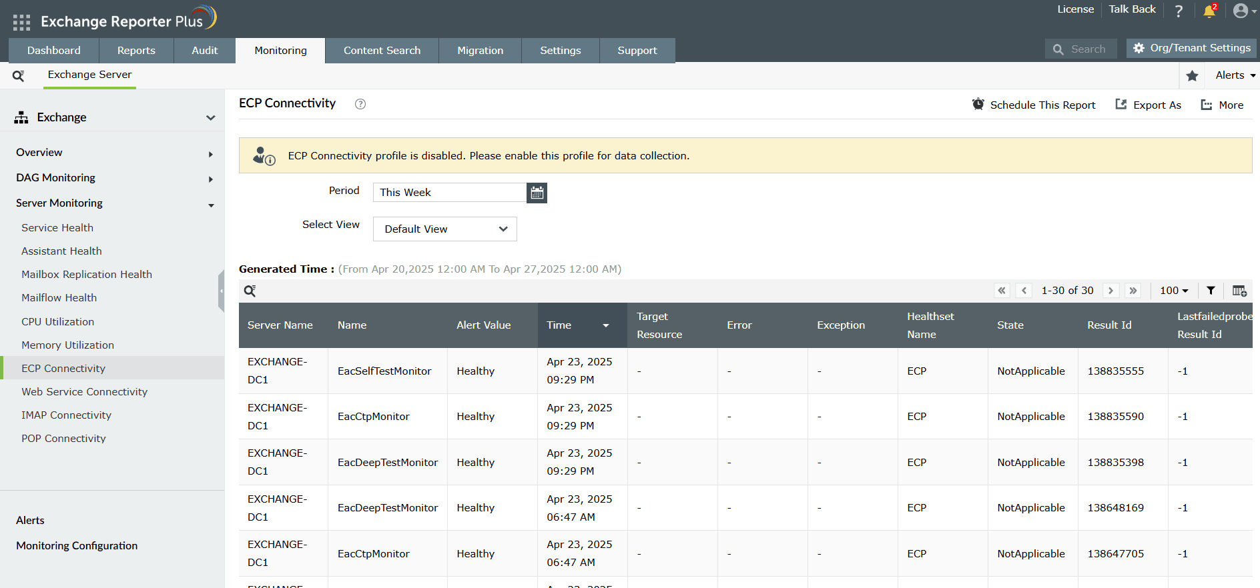1260x588 pixels.
Task: Expand the Alerts dropdown at top right
Action: point(1235,75)
